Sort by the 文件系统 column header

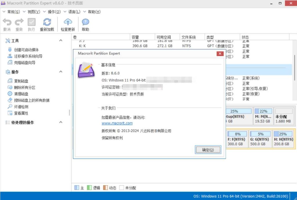tap(192, 37)
